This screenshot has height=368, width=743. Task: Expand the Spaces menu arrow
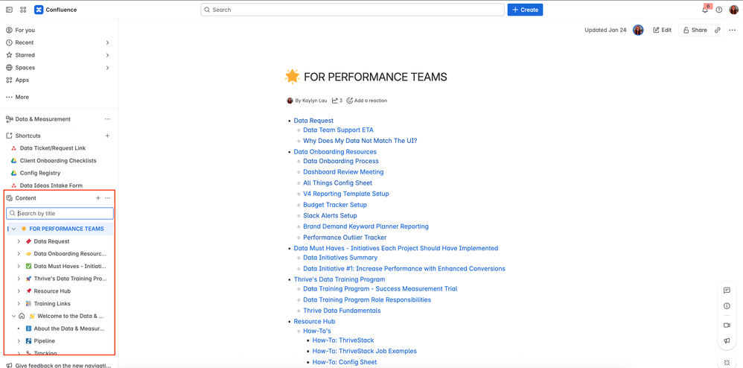(107, 68)
